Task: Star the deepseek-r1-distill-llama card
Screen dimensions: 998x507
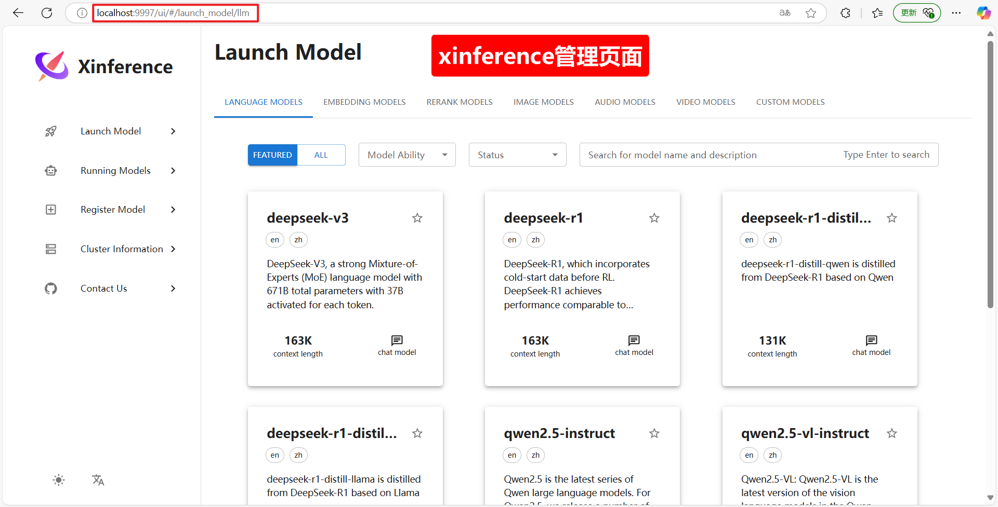Action: coord(417,433)
